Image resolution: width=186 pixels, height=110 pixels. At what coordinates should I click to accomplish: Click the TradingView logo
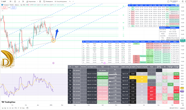coord(9,102)
